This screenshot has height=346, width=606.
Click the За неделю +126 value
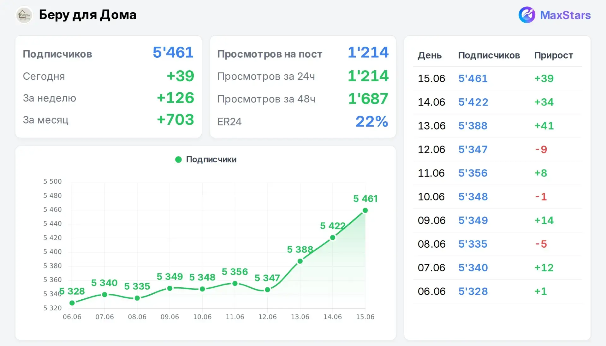[175, 98]
